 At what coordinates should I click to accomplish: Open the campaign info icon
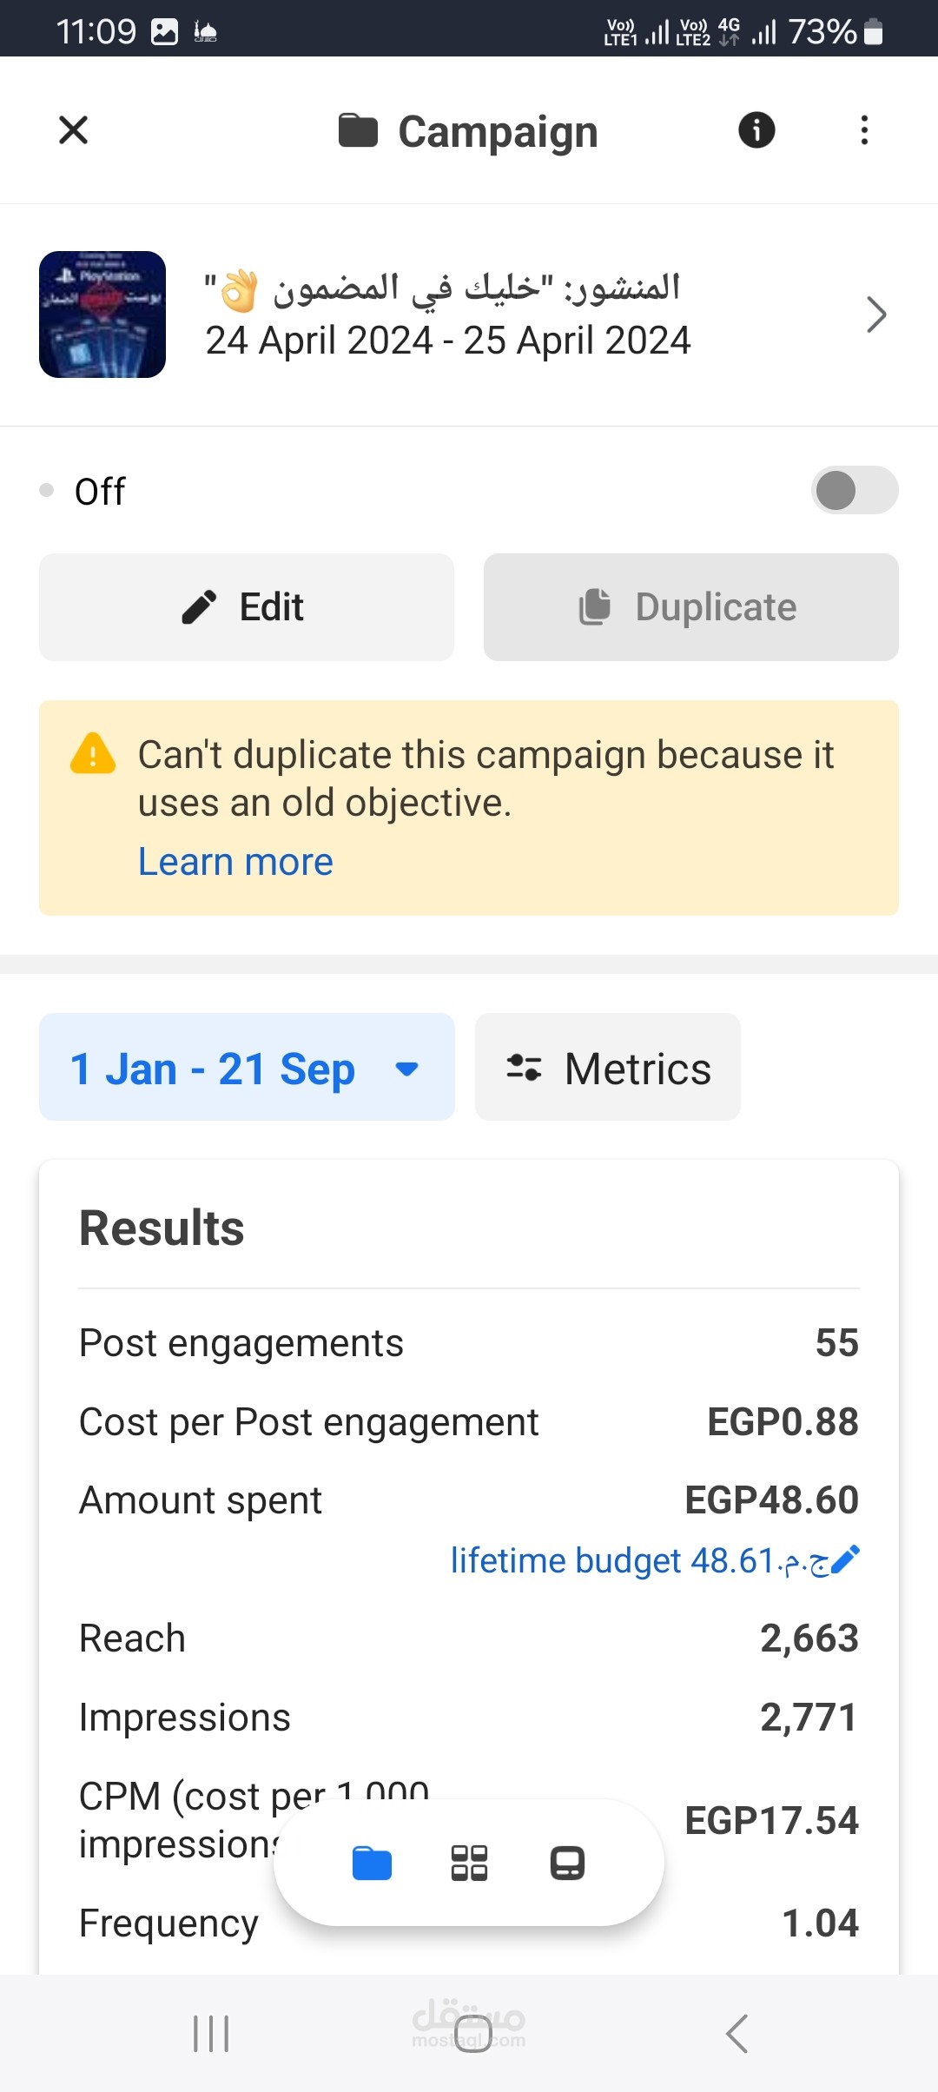click(756, 130)
